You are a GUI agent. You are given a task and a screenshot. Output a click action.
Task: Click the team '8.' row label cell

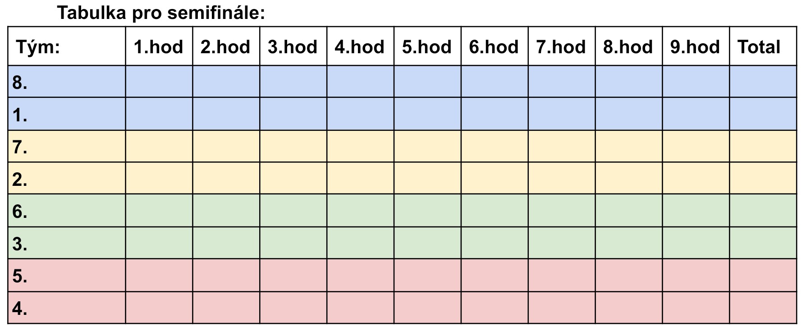click(x=66, y=82)
